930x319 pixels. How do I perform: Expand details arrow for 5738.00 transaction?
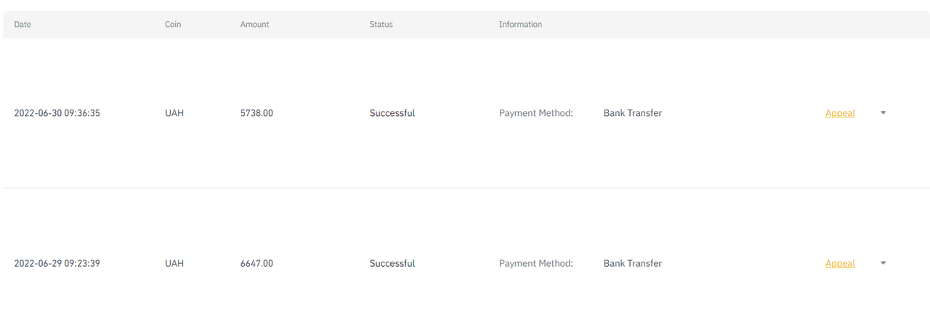point(883,113)
